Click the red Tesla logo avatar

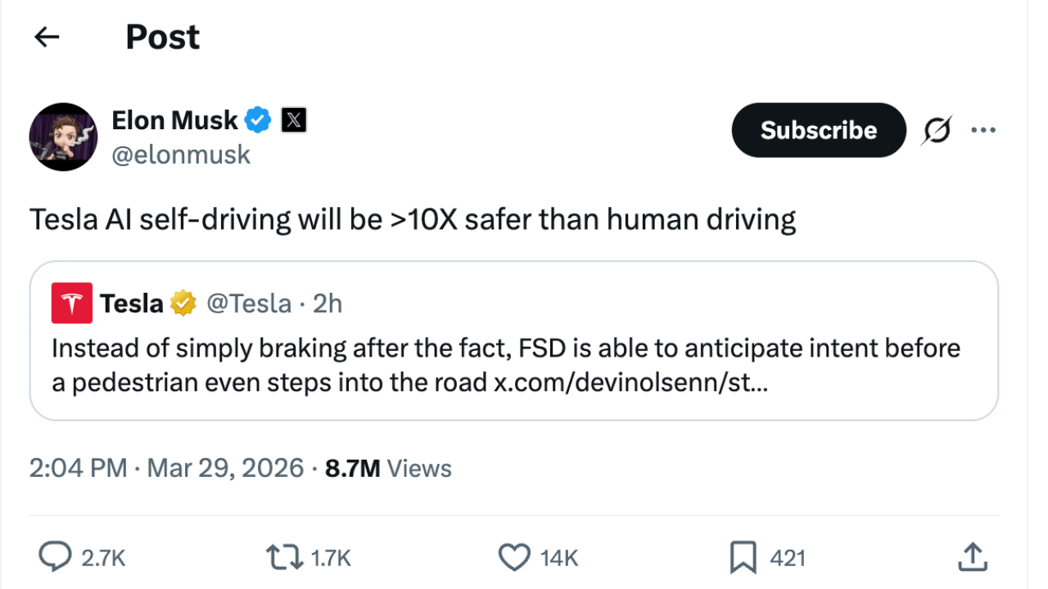pos(72,303)
